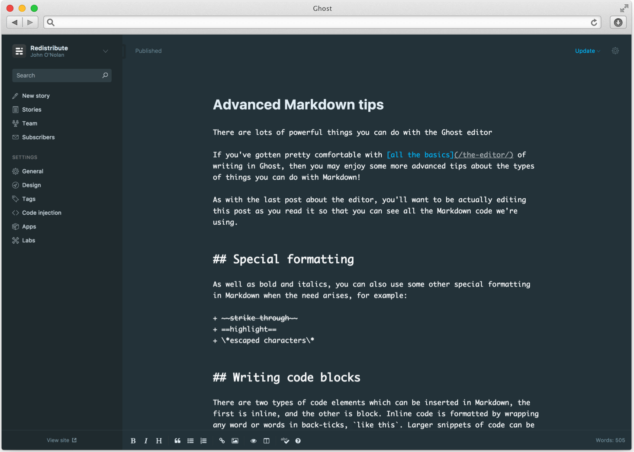Screen dimensions: 634x452
Task: Toggle side-by-side split view
Action: (x=267, y=441)
